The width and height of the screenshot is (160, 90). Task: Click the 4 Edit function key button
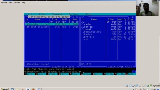click(63, 74)
